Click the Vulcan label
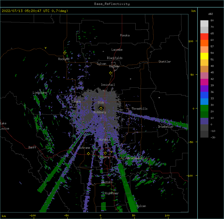224x219 pixels. click(141, 206)
